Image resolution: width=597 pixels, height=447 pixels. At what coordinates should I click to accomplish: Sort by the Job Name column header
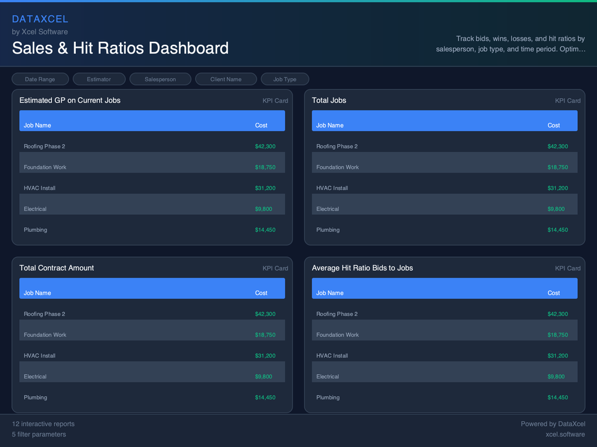tap(37, 125)
